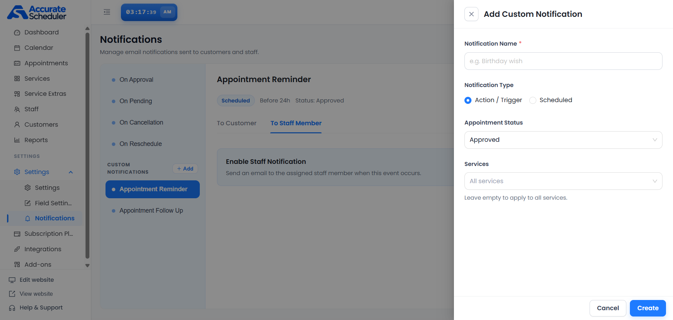The image size is (673, 320).
Task: Click the Services grid icon
Action: click(x=17, y=79)
